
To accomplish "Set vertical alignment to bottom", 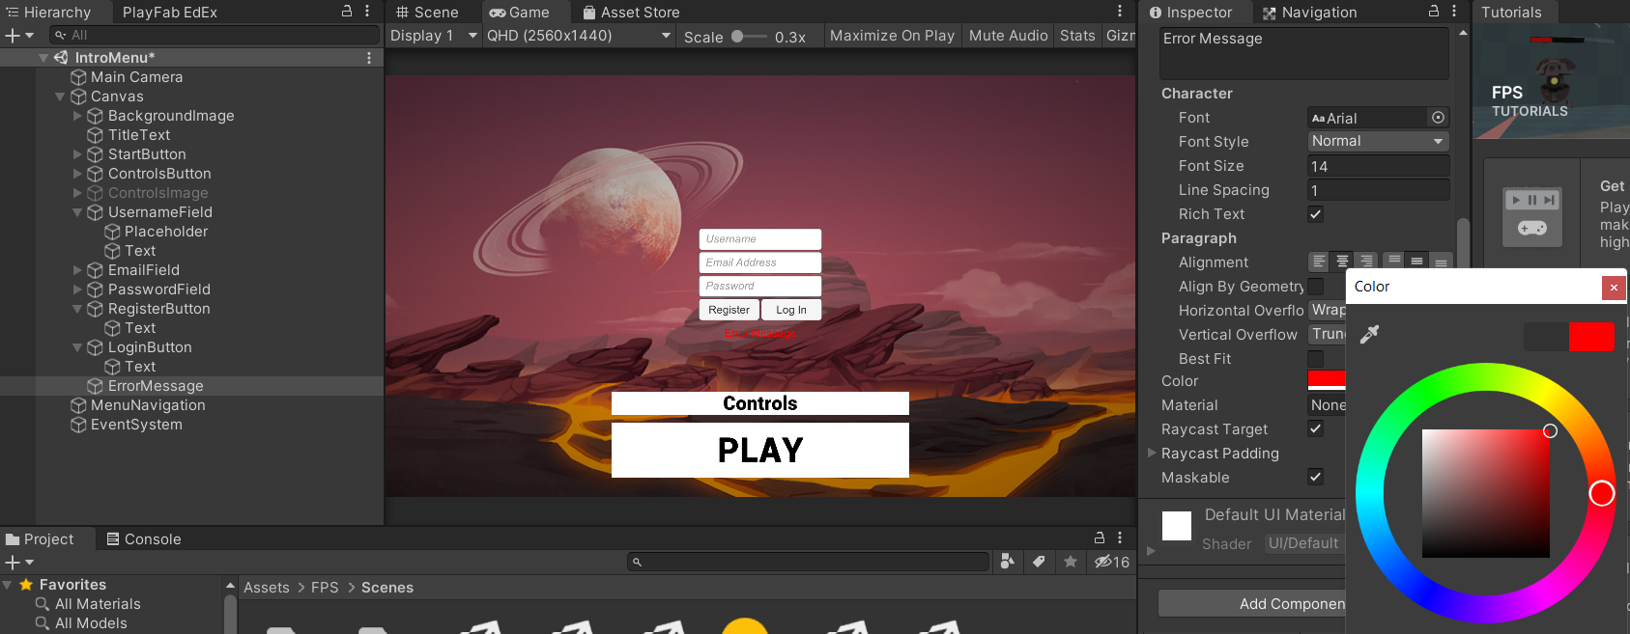I will (x=1440, y=262).
